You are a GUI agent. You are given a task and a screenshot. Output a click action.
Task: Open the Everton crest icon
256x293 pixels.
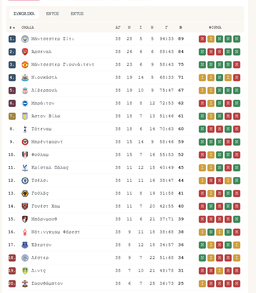click(25, 245)
